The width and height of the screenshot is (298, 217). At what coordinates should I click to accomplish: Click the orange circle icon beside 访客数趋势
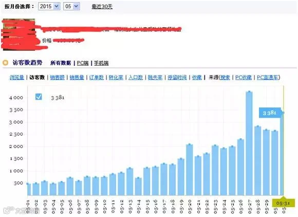[x=5, y=63]
